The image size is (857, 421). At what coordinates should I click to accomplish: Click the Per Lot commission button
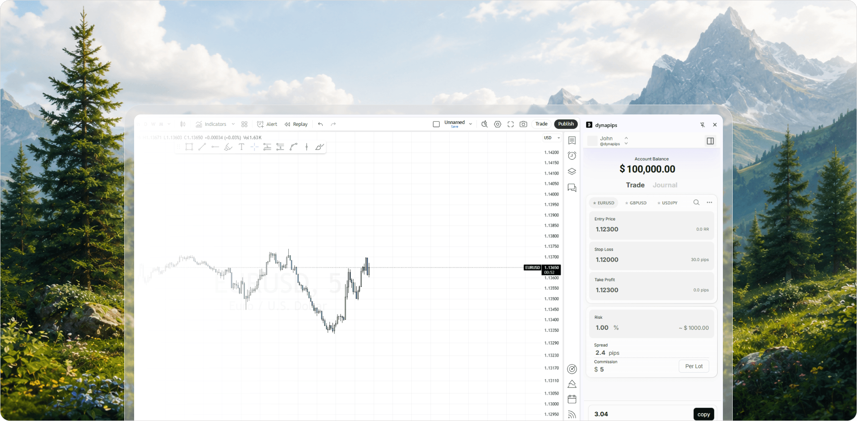[694, 366]
